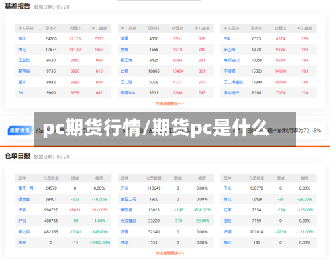Image resolution: width=331 pixels, height=259 pixels.
Task: Click the 仓单日报 section heading
Action: [x=17, y=156]
